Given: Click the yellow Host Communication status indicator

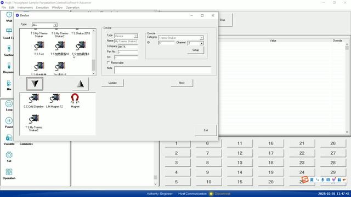Looking at the screenshot, I should click(211, 194).
